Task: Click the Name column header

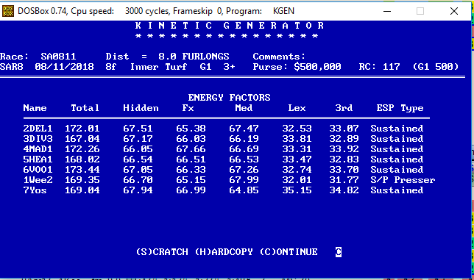Action: (35, 108)
